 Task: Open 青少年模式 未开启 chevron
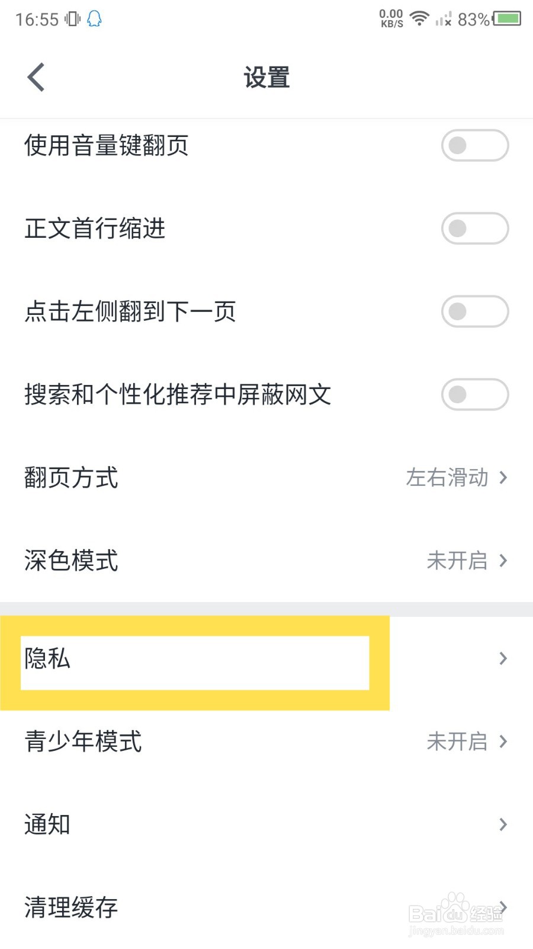503,741
